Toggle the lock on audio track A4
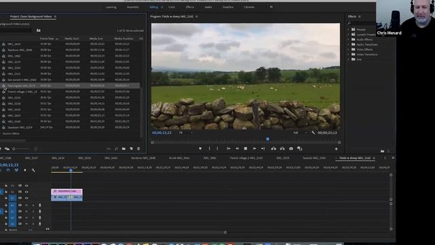Screen dimensions: 435x245 point(6,224)
